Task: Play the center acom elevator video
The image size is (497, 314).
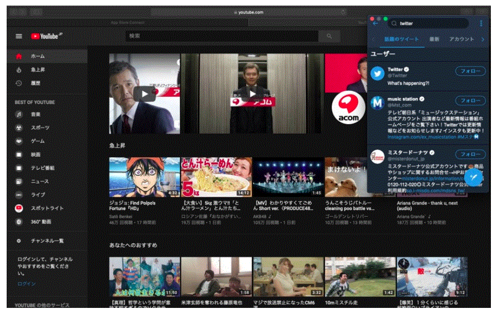Action: (252, 94)
